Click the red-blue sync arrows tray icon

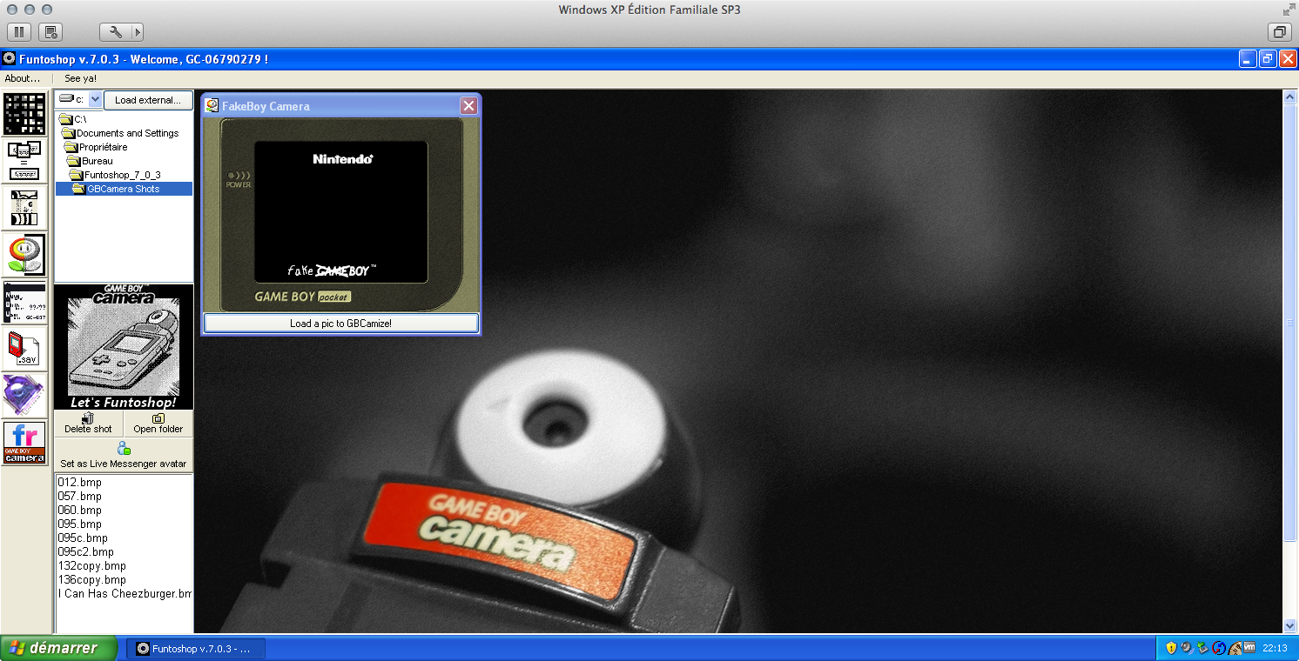(x=1218, y=648)
